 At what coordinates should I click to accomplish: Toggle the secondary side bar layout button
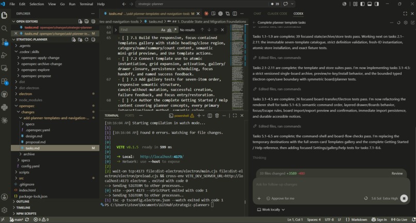(376, 4)
